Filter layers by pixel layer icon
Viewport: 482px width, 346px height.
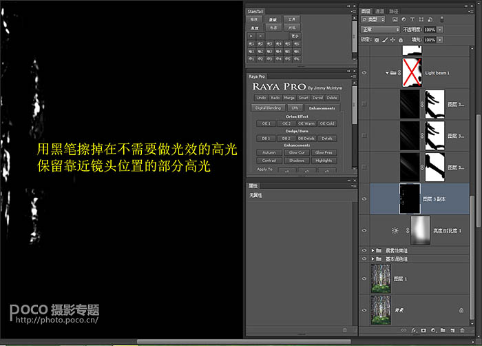(x=395, y=19)
